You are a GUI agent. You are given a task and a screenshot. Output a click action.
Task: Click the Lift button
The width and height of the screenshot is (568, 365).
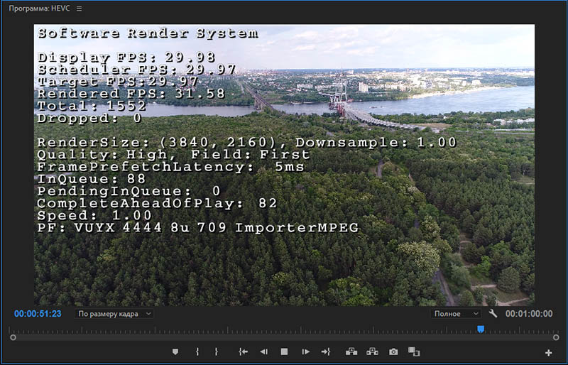point(351,352)
